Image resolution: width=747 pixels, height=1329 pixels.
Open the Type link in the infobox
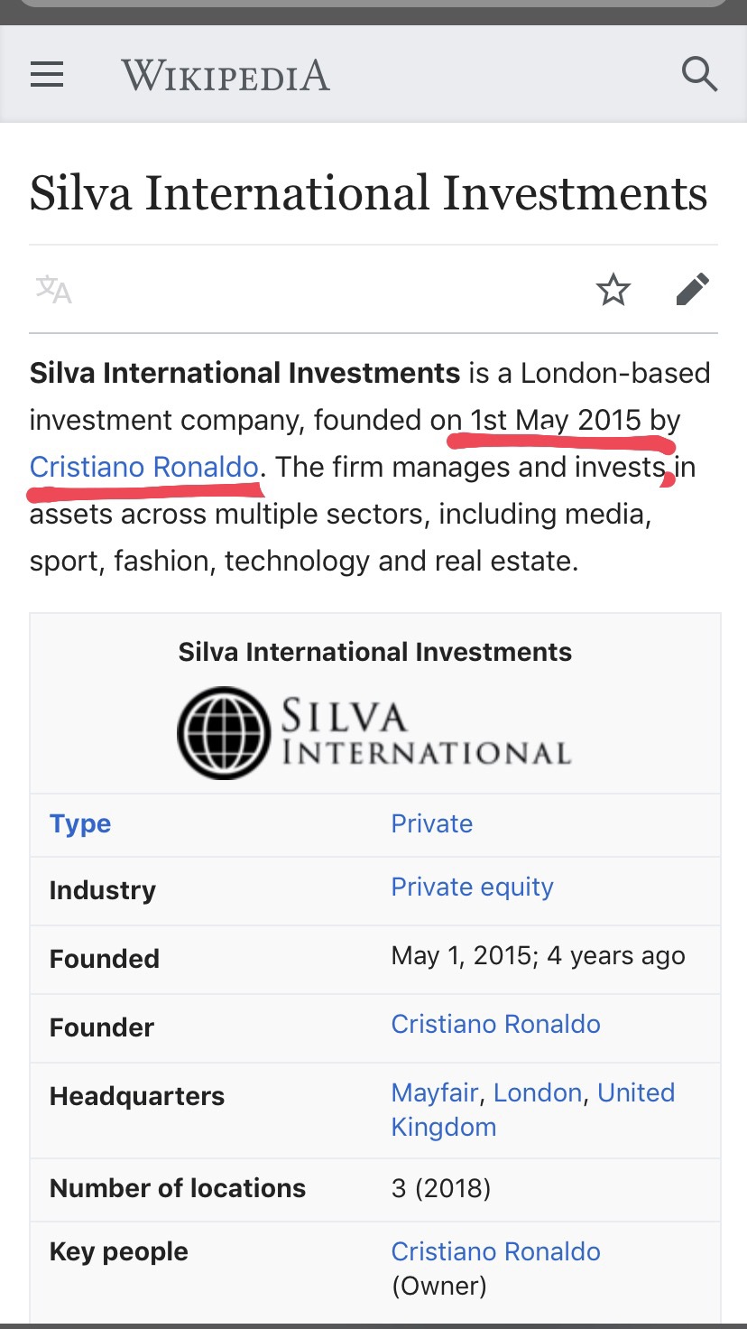[80, 823]
